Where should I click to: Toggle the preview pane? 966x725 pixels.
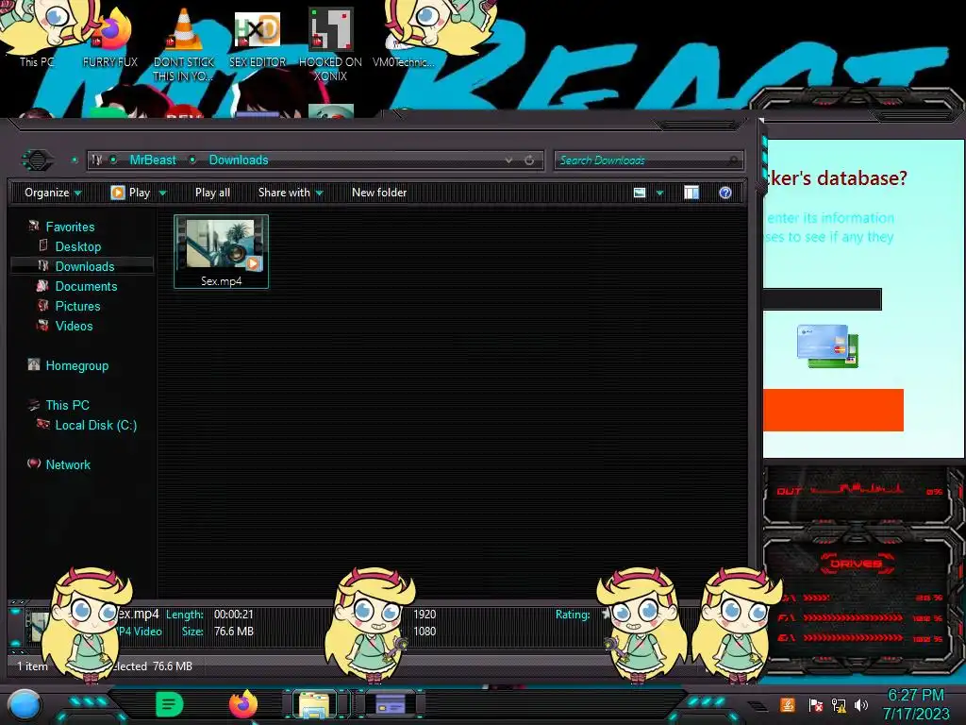tap(691, 193)
